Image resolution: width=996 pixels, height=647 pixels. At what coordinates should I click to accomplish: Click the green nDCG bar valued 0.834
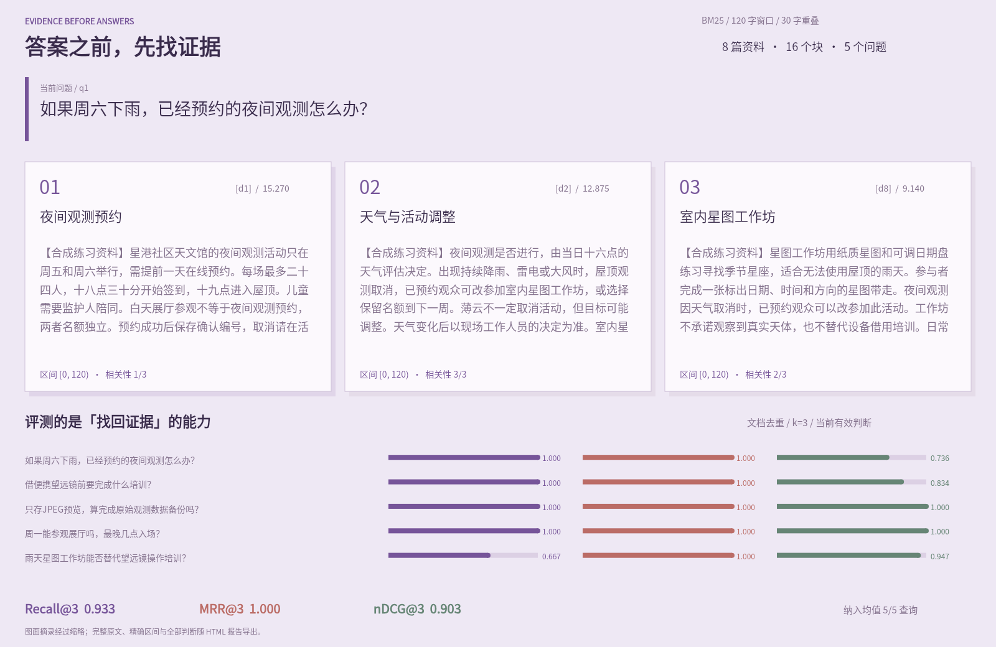(x=840, y=482)
